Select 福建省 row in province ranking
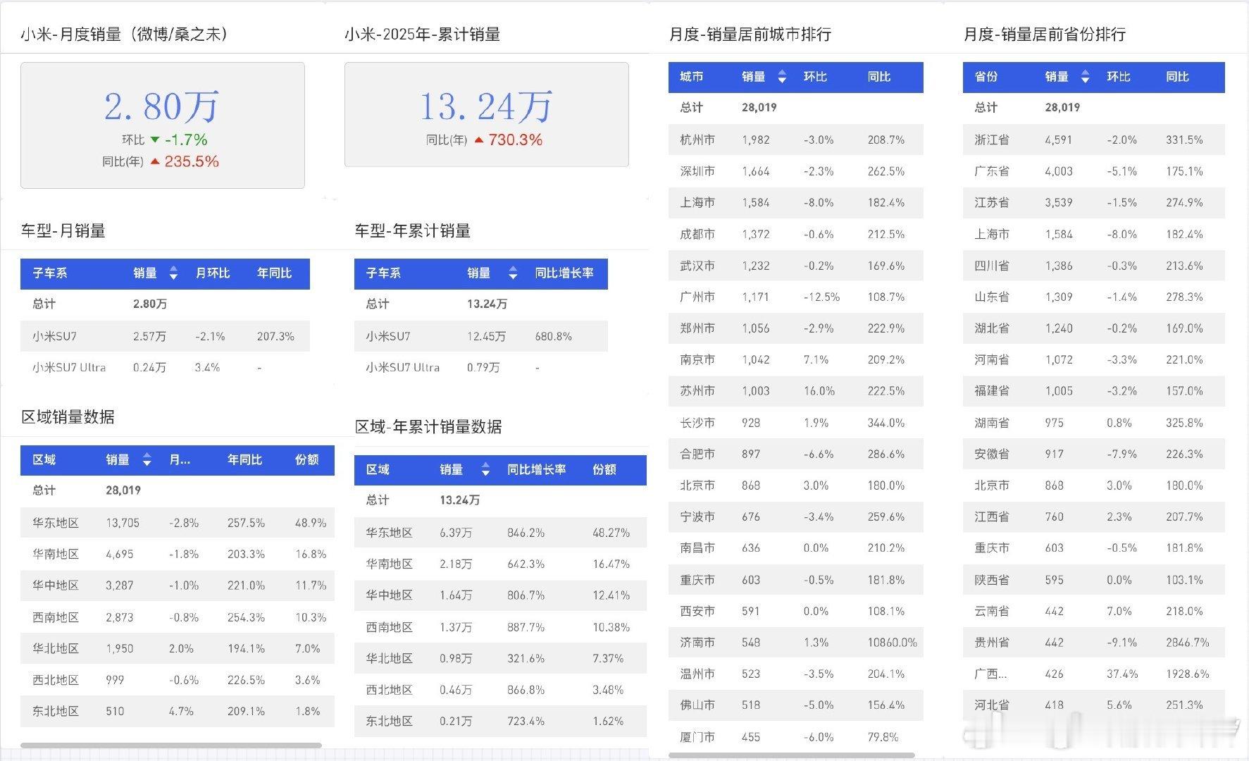 [1094, 391]
